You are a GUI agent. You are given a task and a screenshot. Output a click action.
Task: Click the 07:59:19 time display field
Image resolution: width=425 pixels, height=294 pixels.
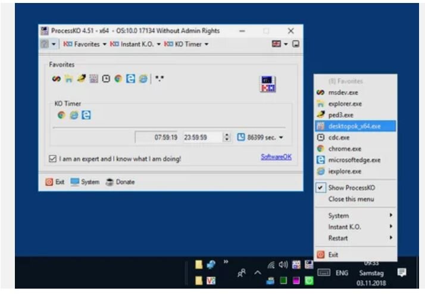157,137
